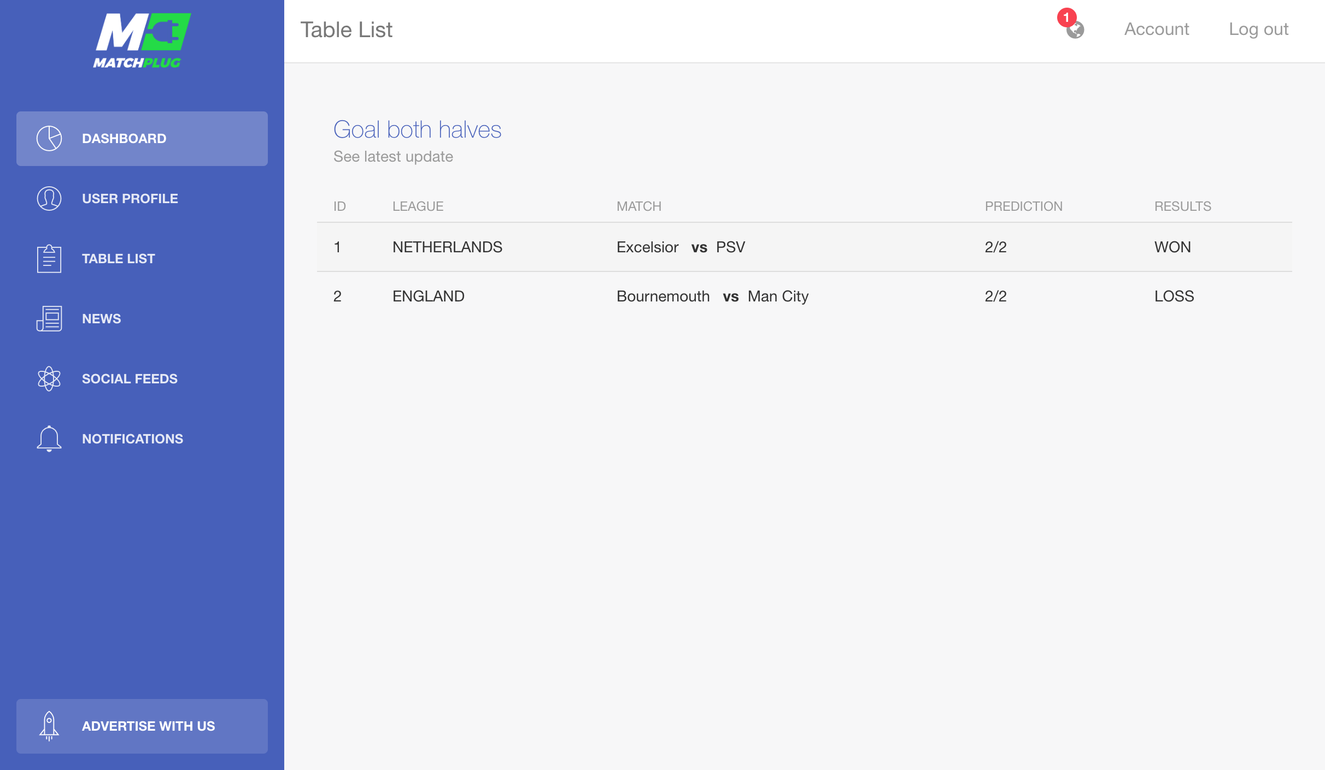
Task: Open the DASHBOARD menu item
Action: 142,139
